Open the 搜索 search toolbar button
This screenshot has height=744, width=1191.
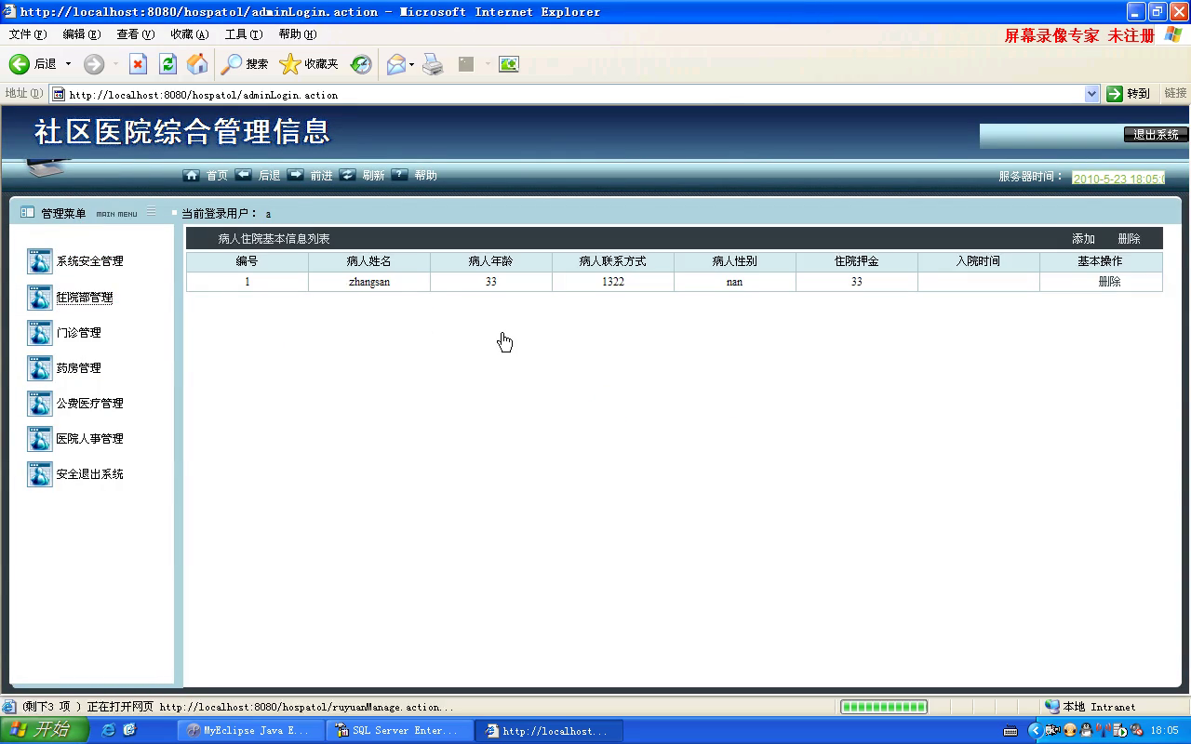[244, 64]
